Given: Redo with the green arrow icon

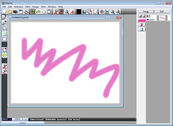Looking at the screenshot, I should tap(38, 12).
